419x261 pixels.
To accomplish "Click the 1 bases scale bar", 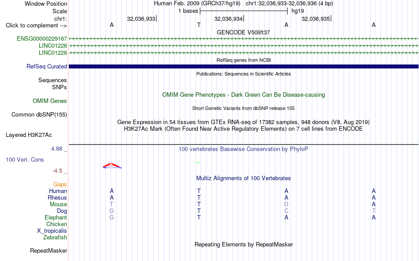I will click(243, 11).
